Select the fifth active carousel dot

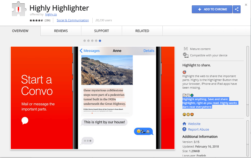(100, 41)
